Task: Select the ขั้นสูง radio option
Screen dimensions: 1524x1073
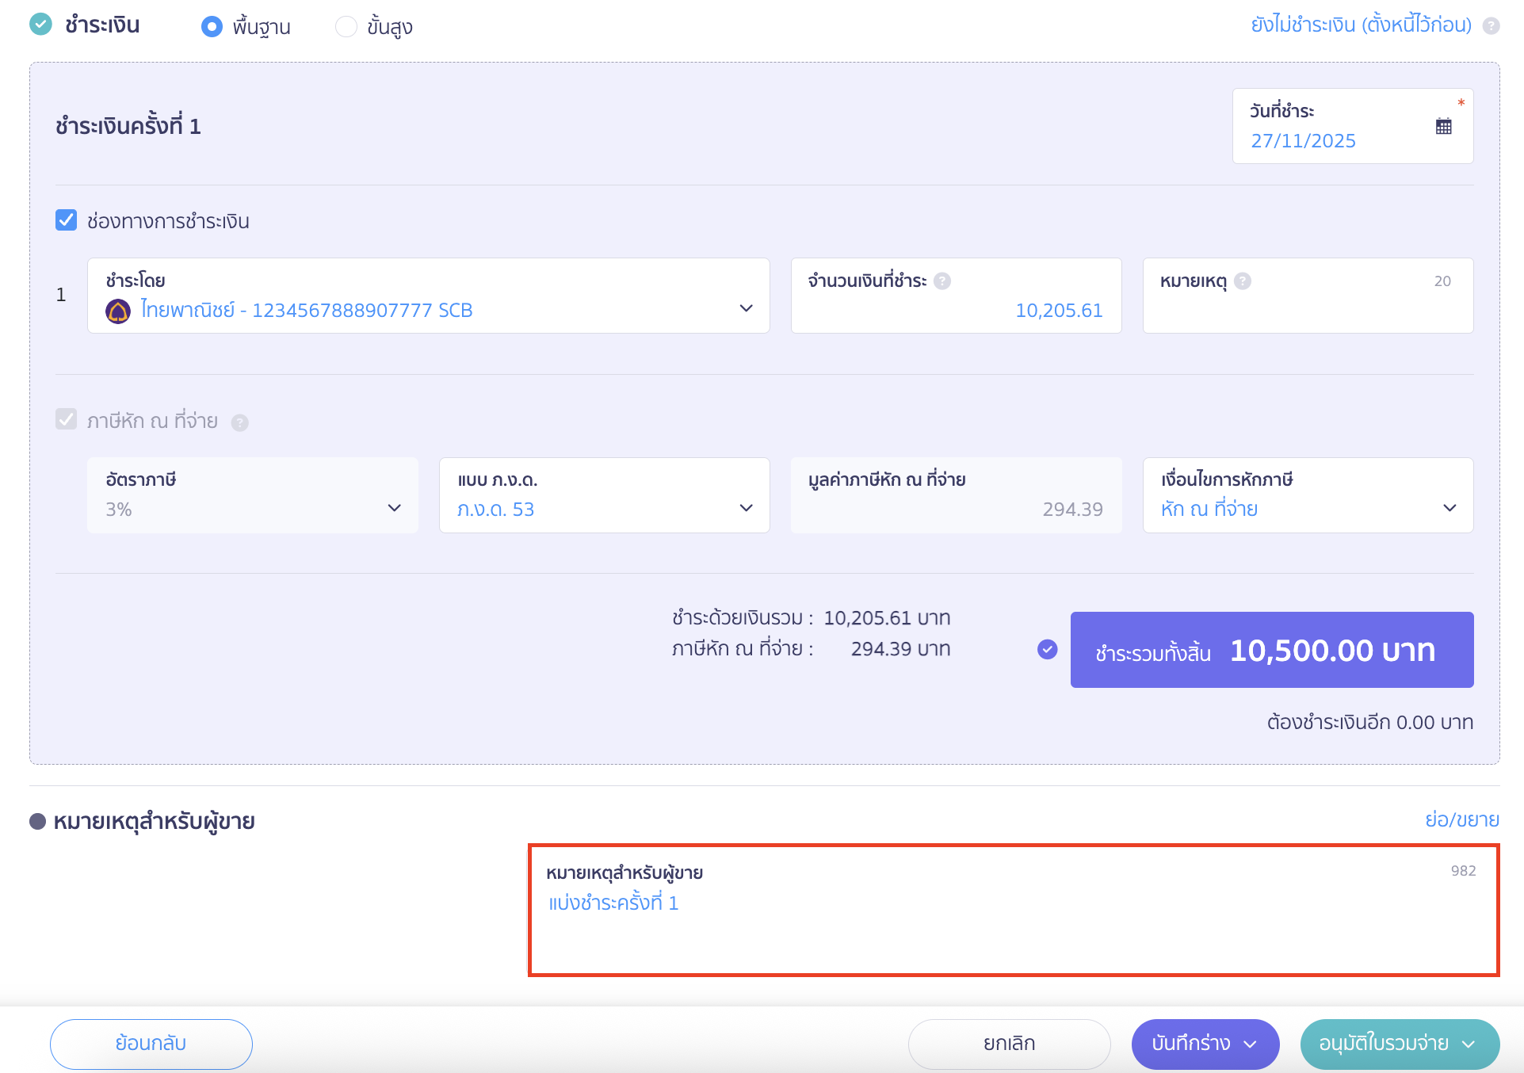Action: [346, 27]
